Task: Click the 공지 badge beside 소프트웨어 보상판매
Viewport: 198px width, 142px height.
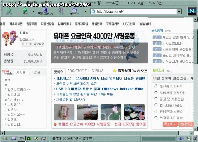Action: (x=157, y=49)
